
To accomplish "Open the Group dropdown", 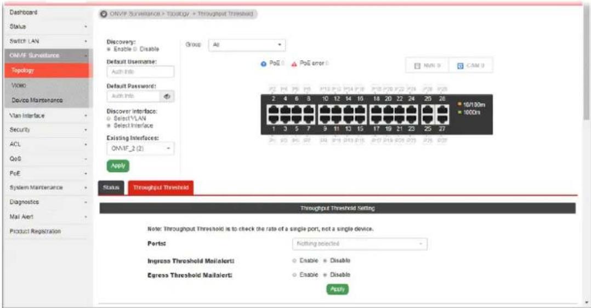I will 247,45.
